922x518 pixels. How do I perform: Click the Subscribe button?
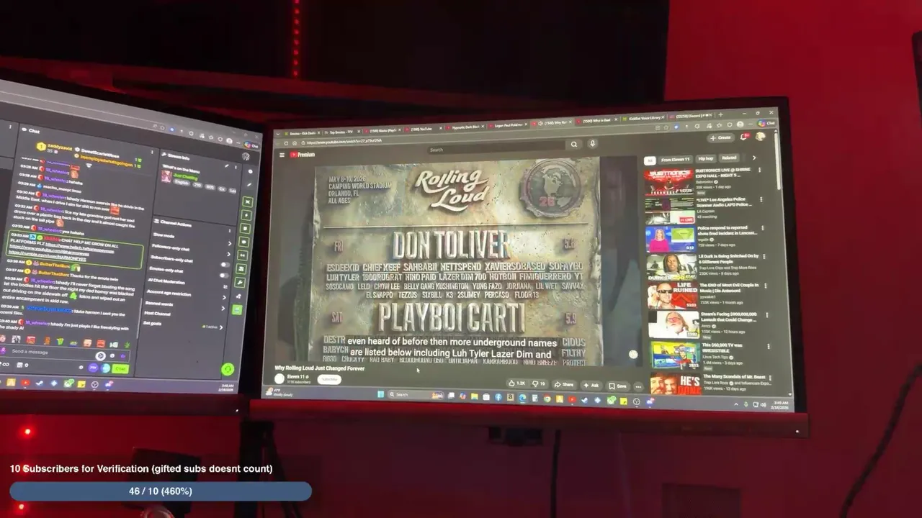[x=329, y=379]
